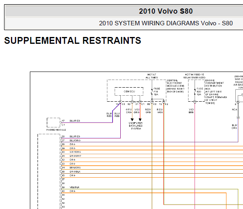Screen dimensions: 243x209
Task: Click the pin 30 'GRY/ORG' connector row
Action: coord(71,152)
